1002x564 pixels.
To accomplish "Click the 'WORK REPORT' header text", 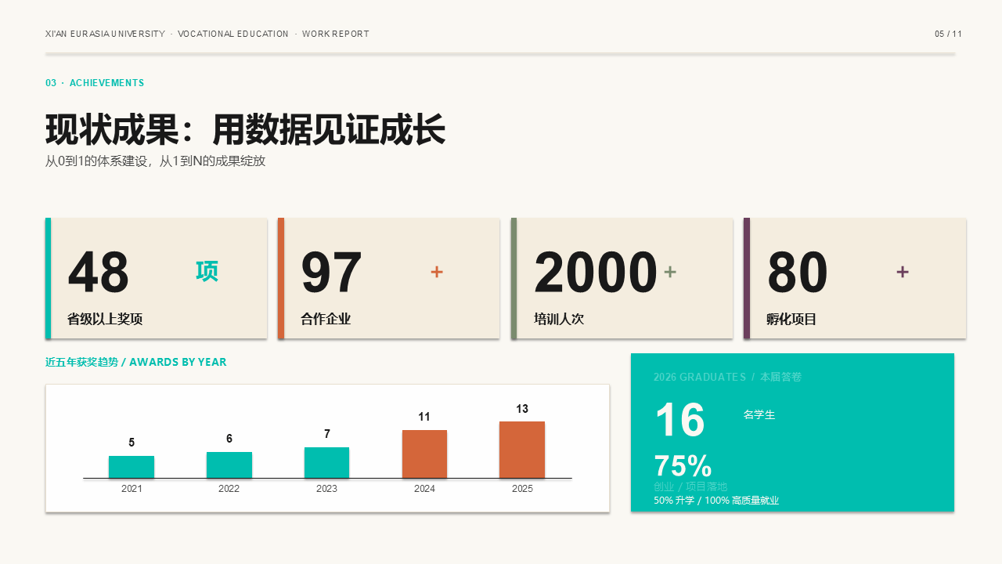I will 336,34.
